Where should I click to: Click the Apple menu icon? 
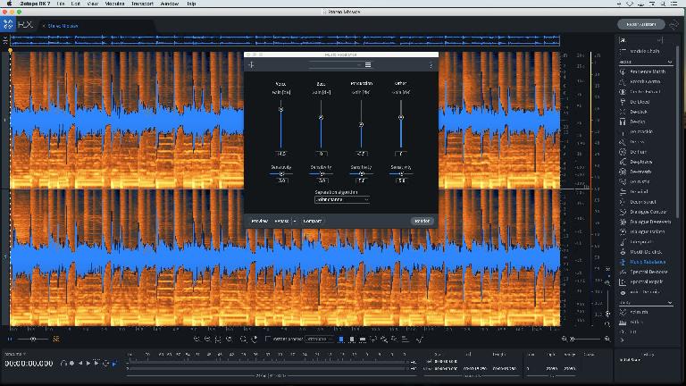pos(9,4)
